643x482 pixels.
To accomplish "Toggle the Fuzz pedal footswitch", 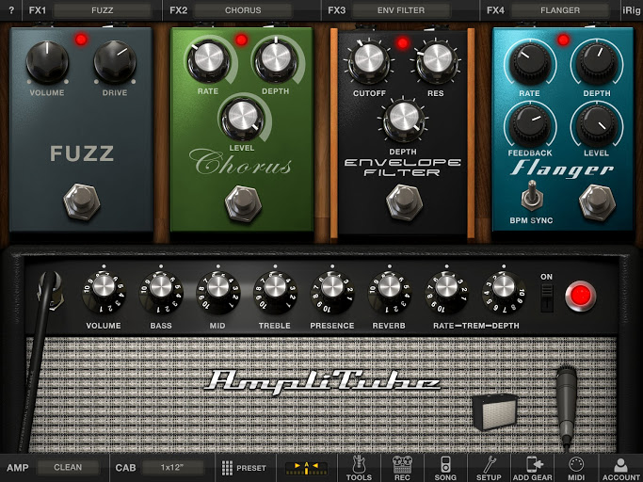I will point(81,201).
